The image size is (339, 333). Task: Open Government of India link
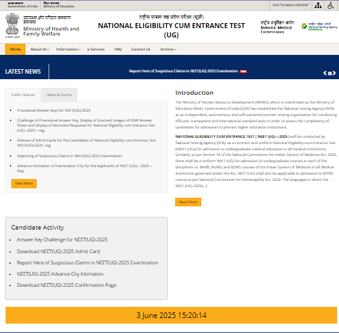[x=22, y=5]
